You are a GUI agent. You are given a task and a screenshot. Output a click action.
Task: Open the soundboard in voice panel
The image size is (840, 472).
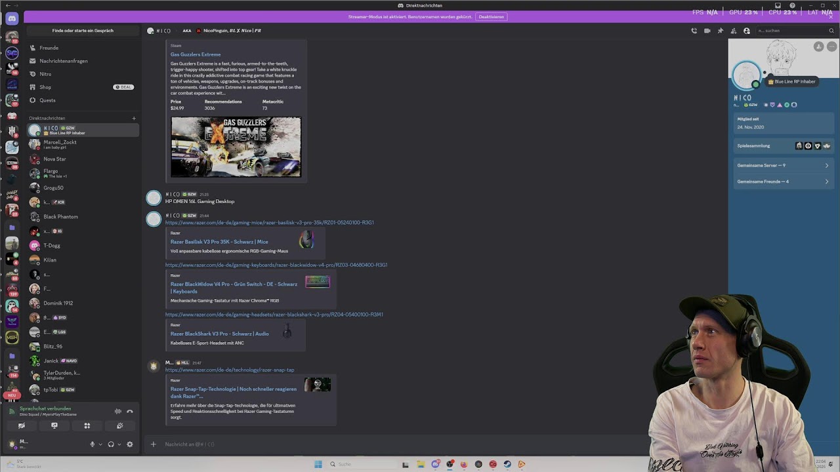coord(119,425)
